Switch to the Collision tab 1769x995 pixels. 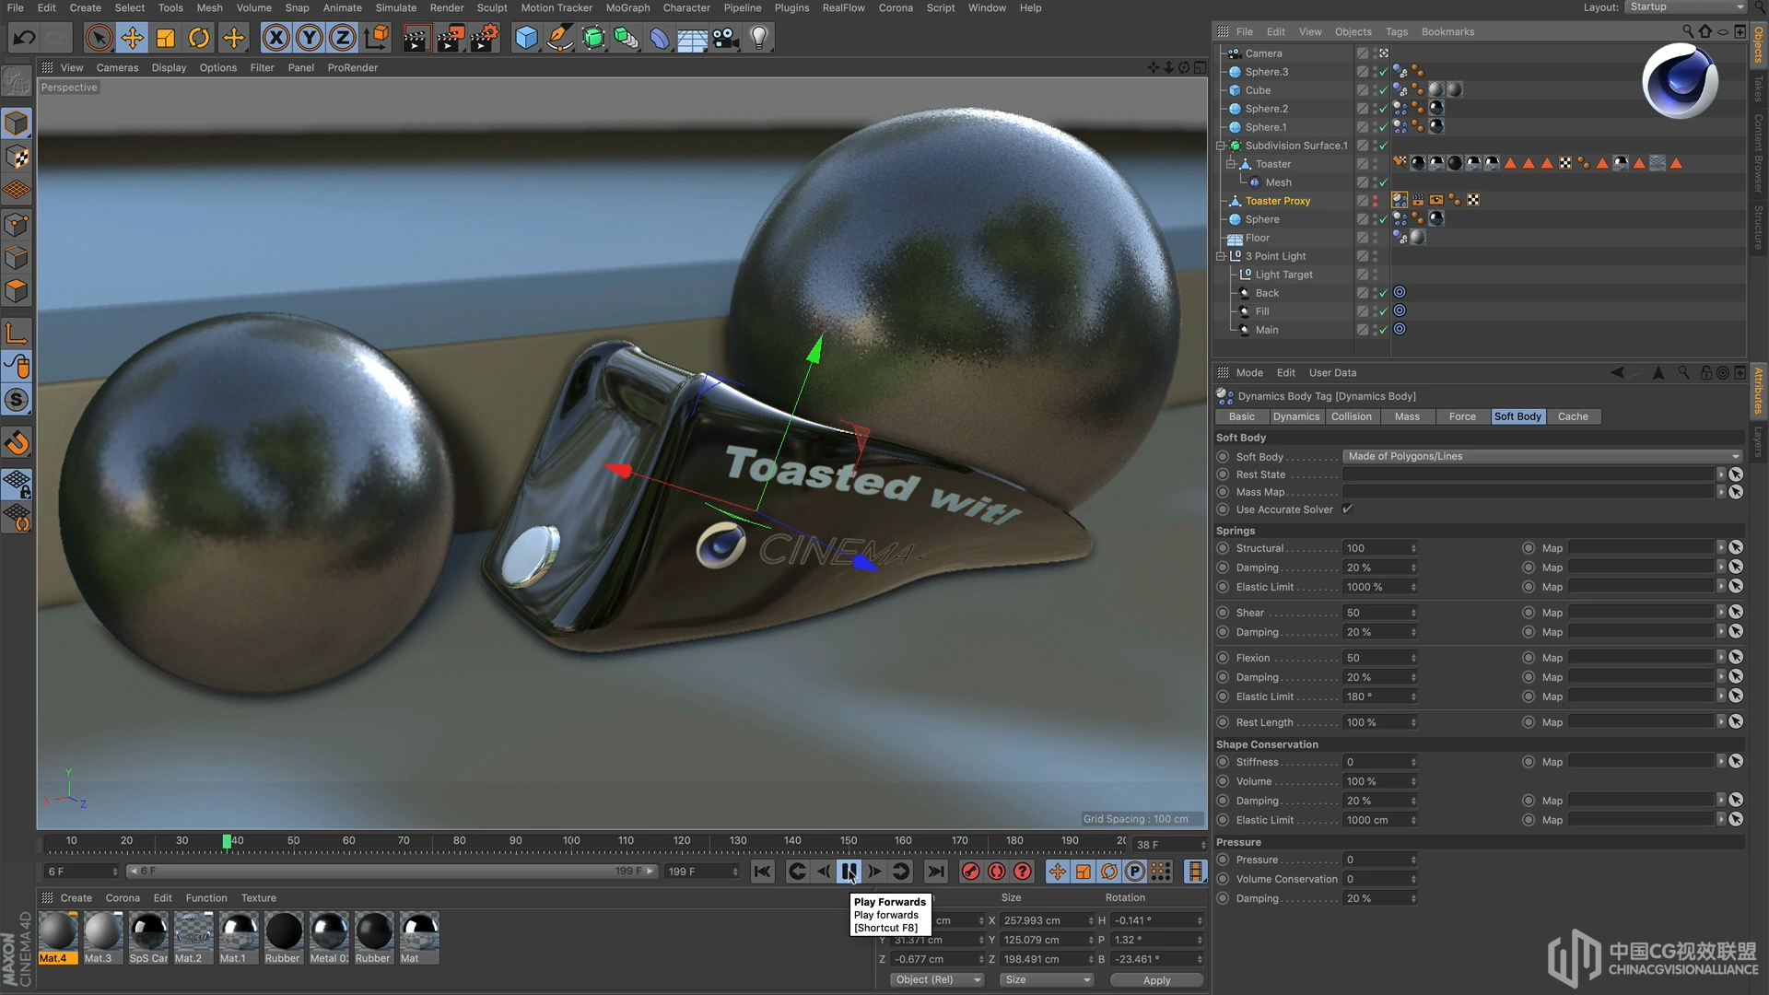pyautogui.click(x=1351, y=416)
